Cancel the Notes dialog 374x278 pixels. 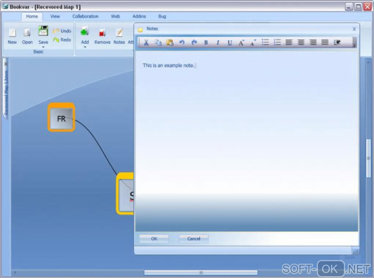click(x=194, y=239)
